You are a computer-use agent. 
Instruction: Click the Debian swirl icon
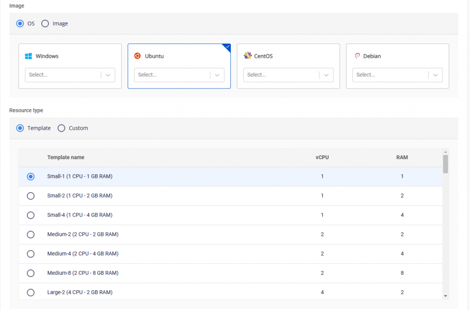(x=357, y=56)
